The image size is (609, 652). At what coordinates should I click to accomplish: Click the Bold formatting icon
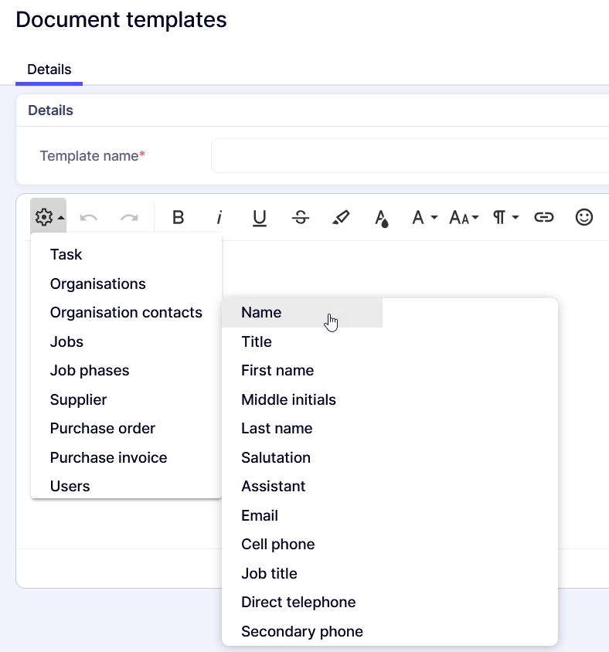coord(179,218)
